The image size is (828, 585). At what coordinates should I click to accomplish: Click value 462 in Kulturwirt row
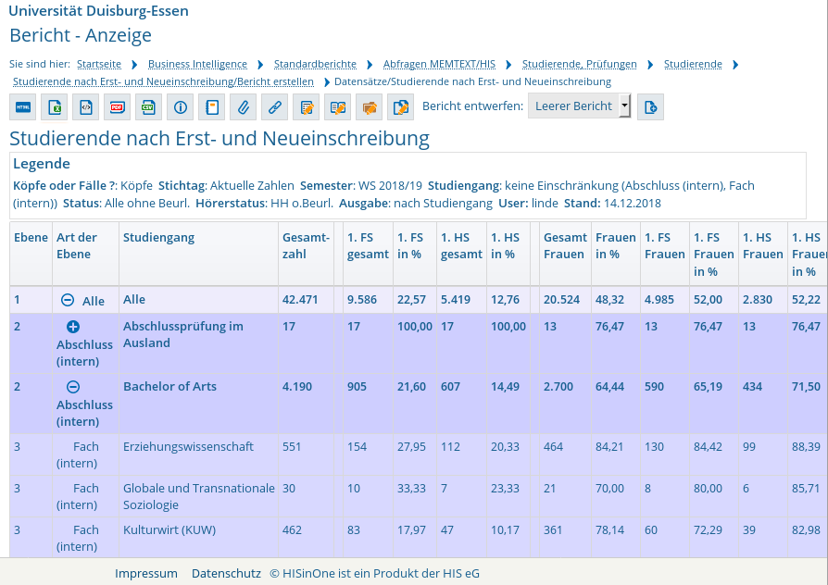click(292, 530)
